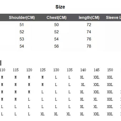
Task: Select the 125 weight column label
Action: [x=43, y=70]
